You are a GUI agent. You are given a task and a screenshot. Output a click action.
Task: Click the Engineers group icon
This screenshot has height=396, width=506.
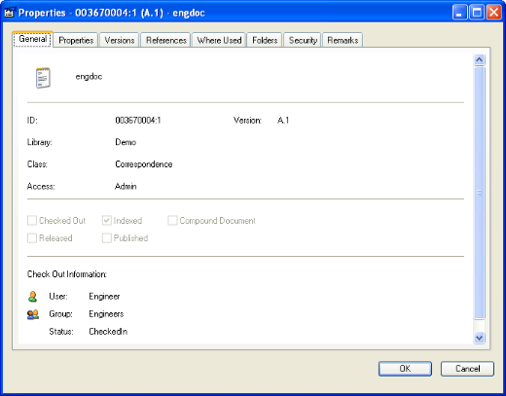point(33,314)
